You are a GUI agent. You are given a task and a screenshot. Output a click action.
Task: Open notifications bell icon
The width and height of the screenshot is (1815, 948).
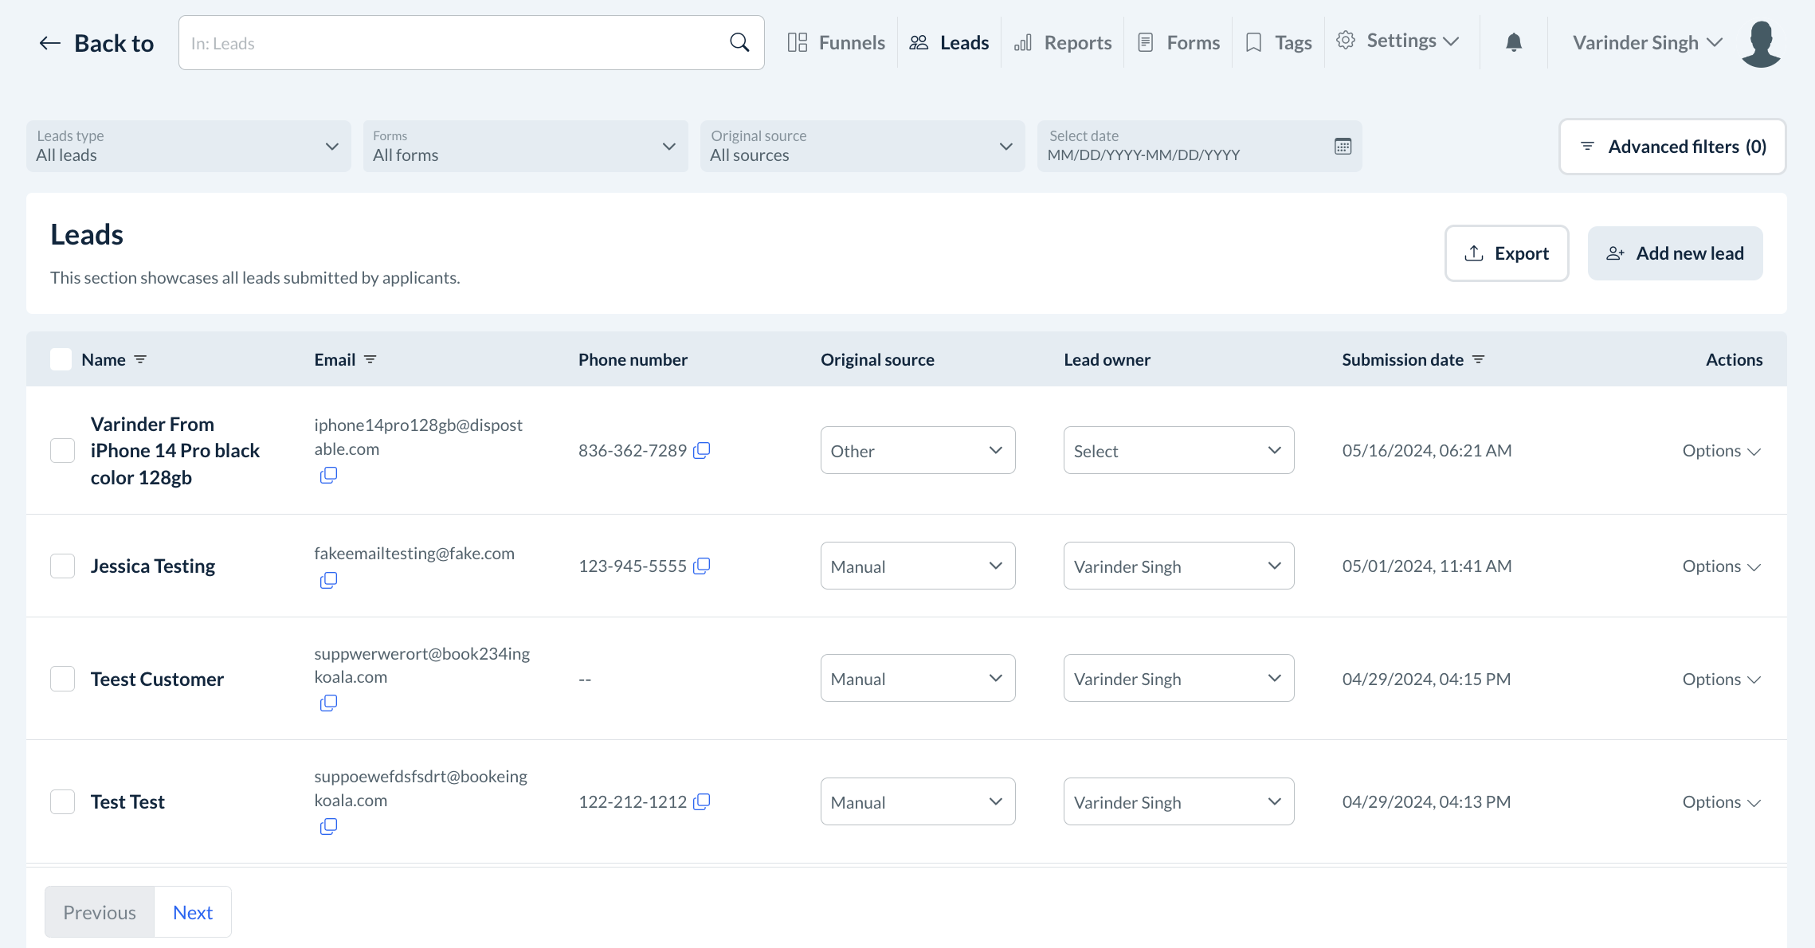point(1514,43)
